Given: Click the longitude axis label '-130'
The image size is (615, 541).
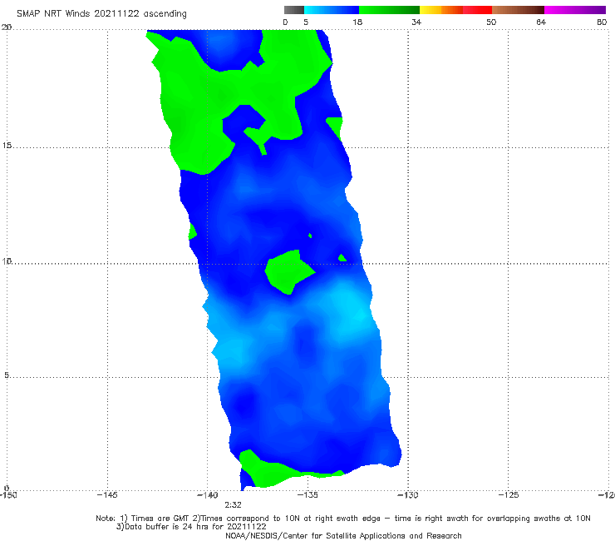Looking at the screenshot, I should coord(408,495).
